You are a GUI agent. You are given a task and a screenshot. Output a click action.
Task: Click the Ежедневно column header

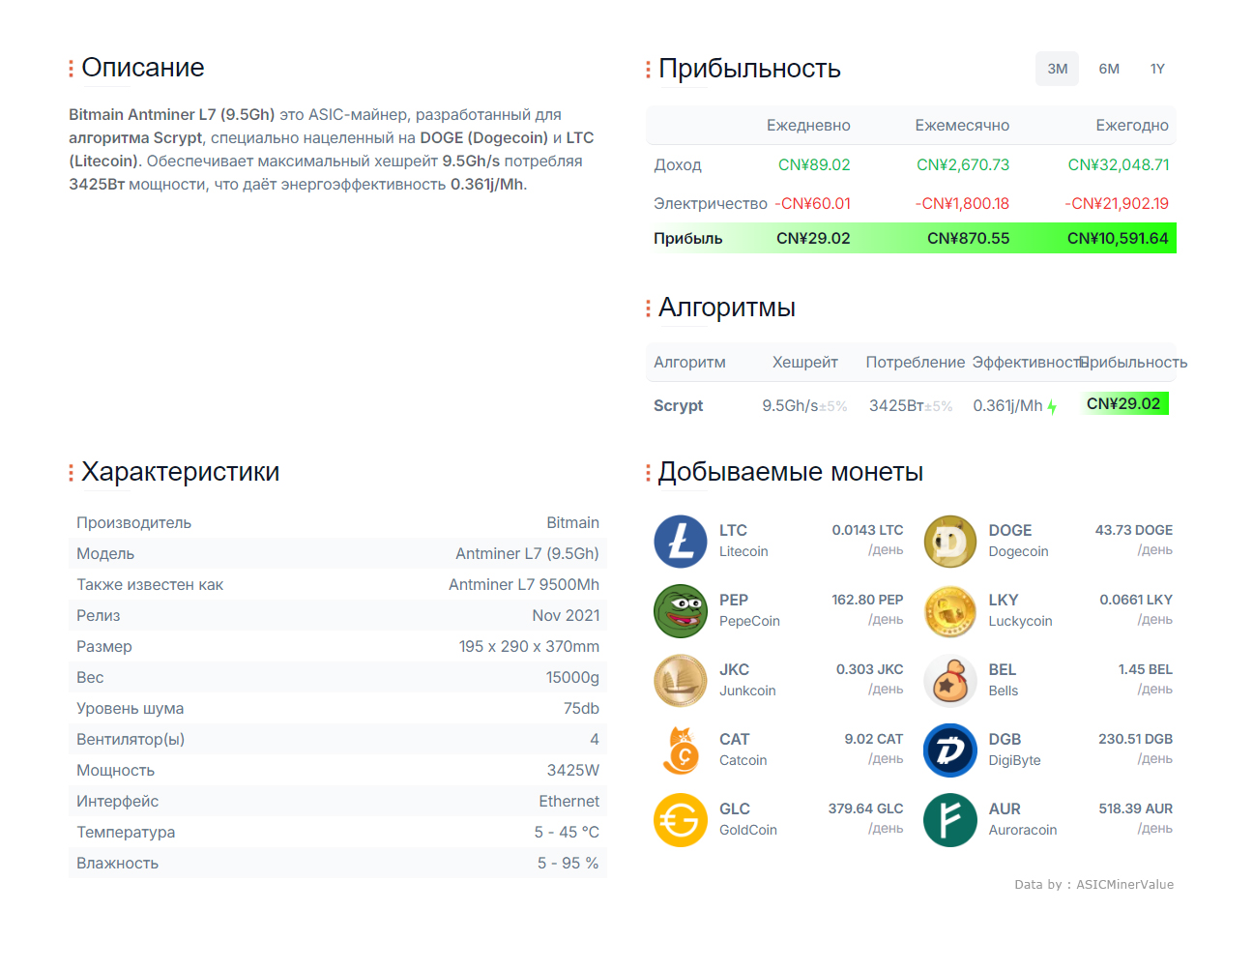point(808,125)
